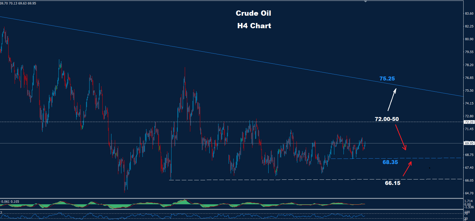Screen dimensions: 475x221
Task: Click the 83.60 price on the scale
Action: (x=469, y=14)
